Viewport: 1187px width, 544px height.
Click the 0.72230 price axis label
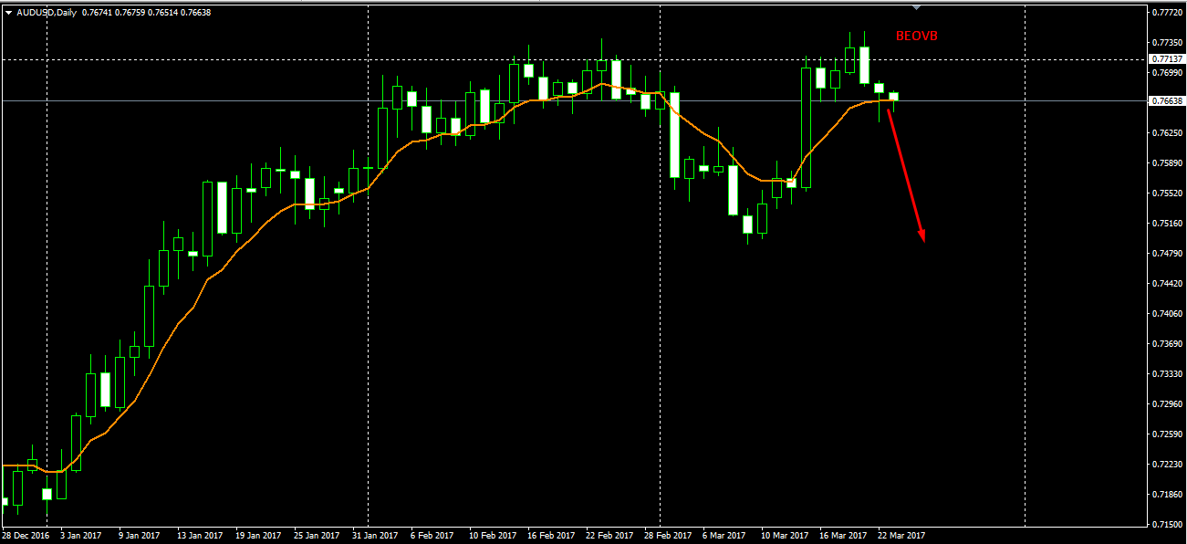[1168, 465]
